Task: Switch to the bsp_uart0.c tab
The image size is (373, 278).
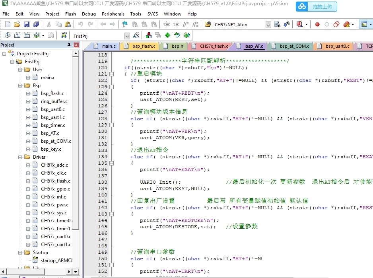Action: pyautogui.click(x=337, y=46)
